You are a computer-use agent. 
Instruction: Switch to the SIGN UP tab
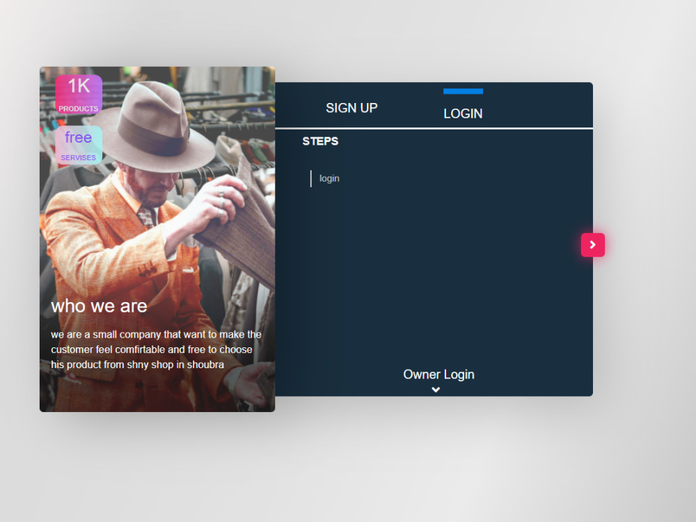pos(351,108)
